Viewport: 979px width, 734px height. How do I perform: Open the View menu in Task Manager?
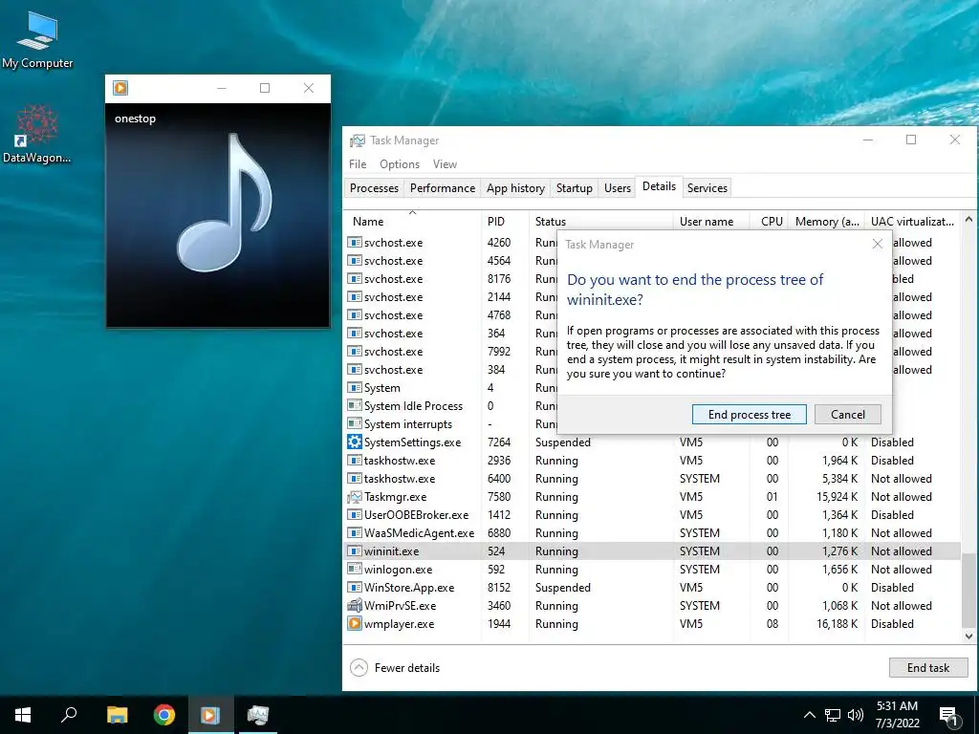pyautogui.click(x=445, y=164)
